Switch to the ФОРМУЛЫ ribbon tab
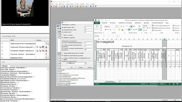The image size is (182, 102). [138, 23]
